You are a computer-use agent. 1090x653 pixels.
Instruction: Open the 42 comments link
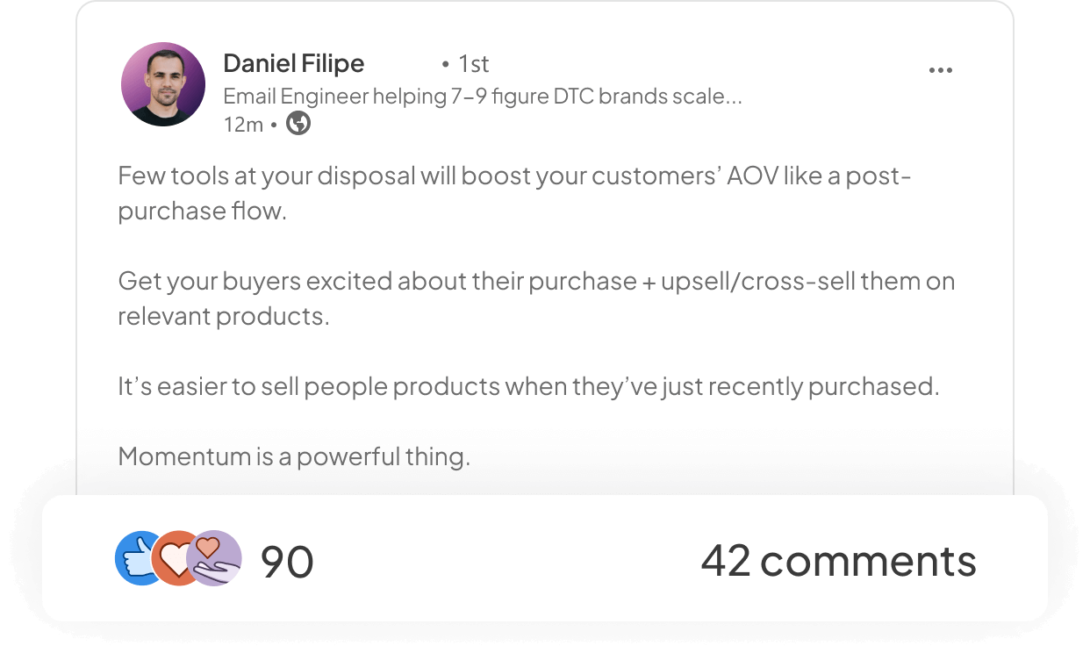pos(838,560)
